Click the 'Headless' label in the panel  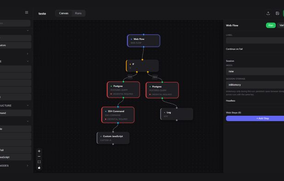coord(231,101)
